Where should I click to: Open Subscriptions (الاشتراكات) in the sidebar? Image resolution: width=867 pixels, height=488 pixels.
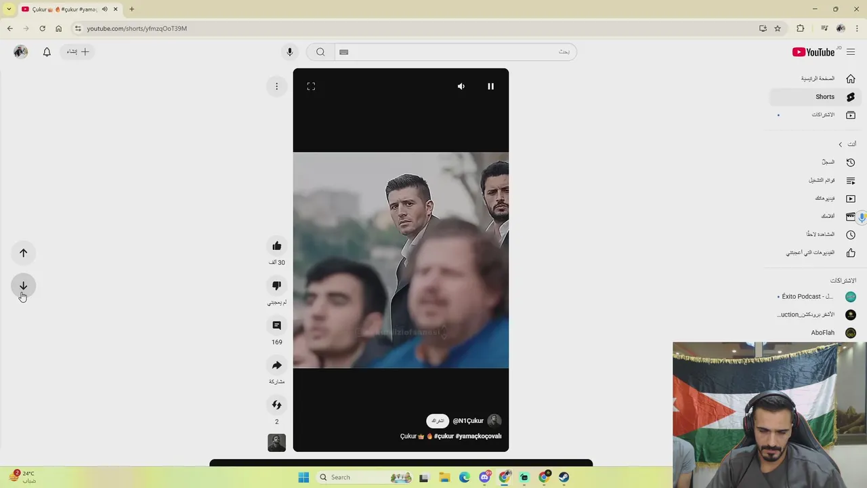(x=816, y=115)
